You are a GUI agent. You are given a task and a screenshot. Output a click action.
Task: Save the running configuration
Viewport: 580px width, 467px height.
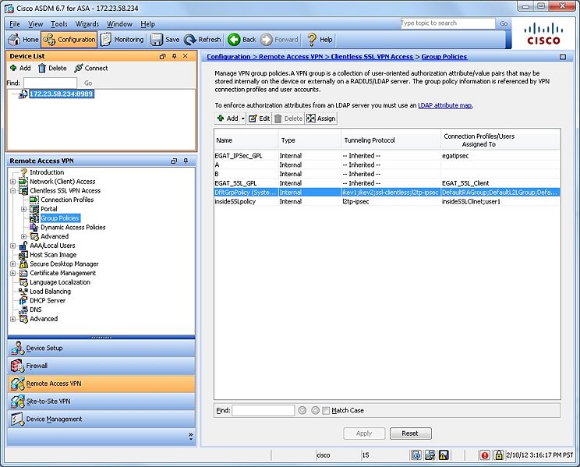point(165,40)
